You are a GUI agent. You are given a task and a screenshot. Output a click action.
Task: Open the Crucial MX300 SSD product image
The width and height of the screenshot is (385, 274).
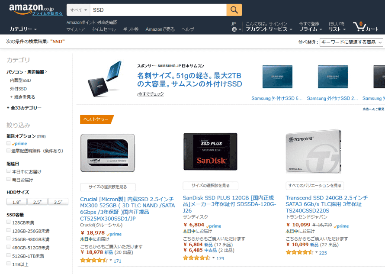108,153
